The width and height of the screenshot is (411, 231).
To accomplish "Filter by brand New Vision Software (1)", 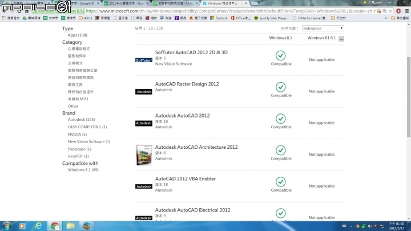I will (89, 141).
